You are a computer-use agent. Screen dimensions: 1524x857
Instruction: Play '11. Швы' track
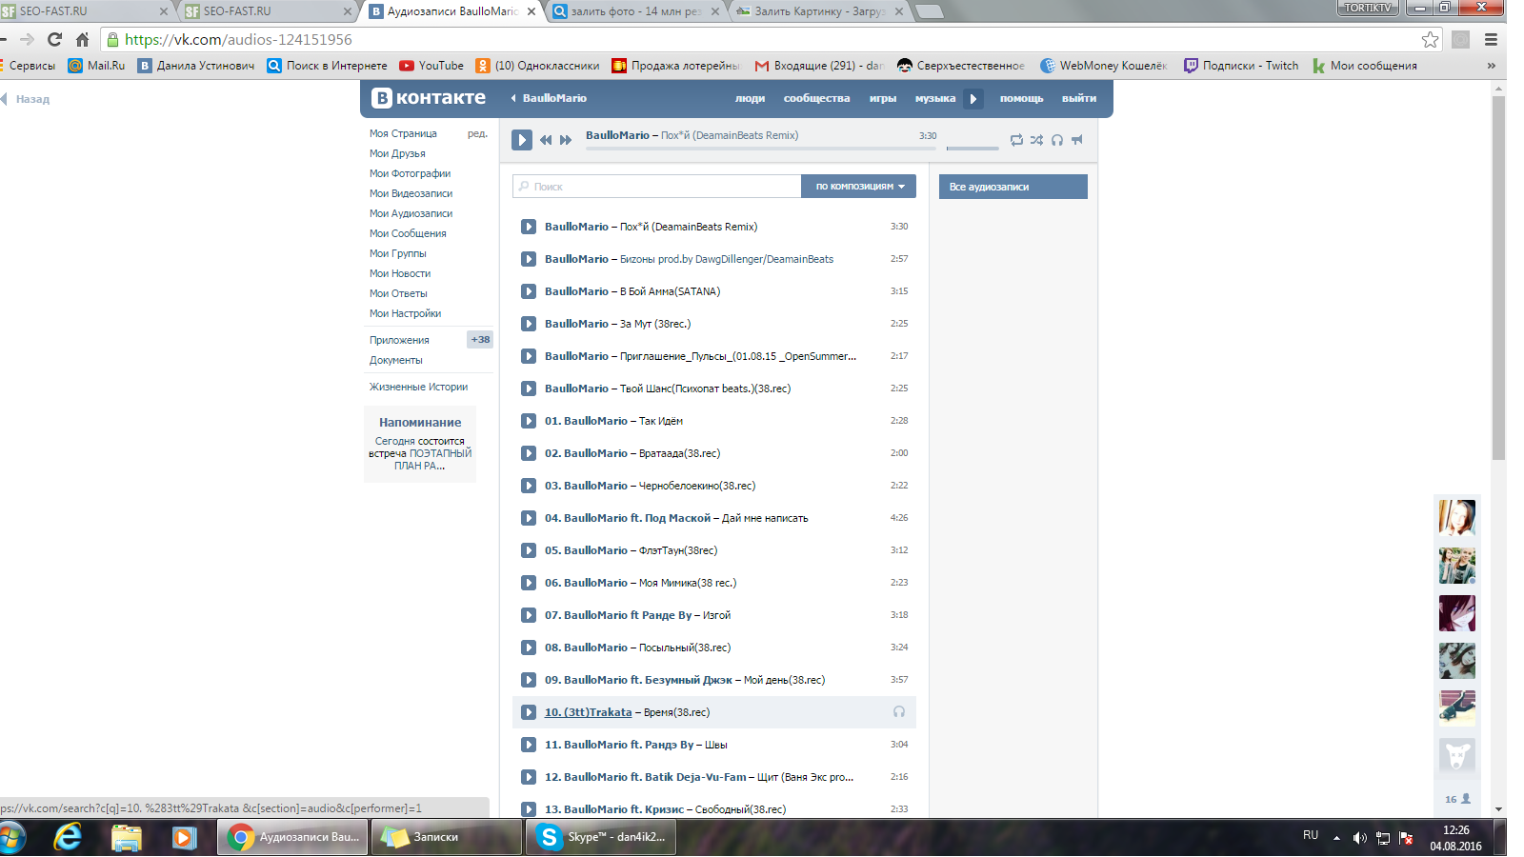click(529, 745)
